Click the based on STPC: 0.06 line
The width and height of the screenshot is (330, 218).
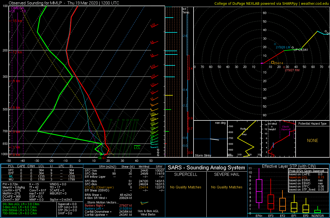(x=307, y=186)
